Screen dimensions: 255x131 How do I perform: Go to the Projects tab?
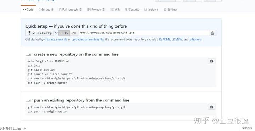click(x=96, y=10)
